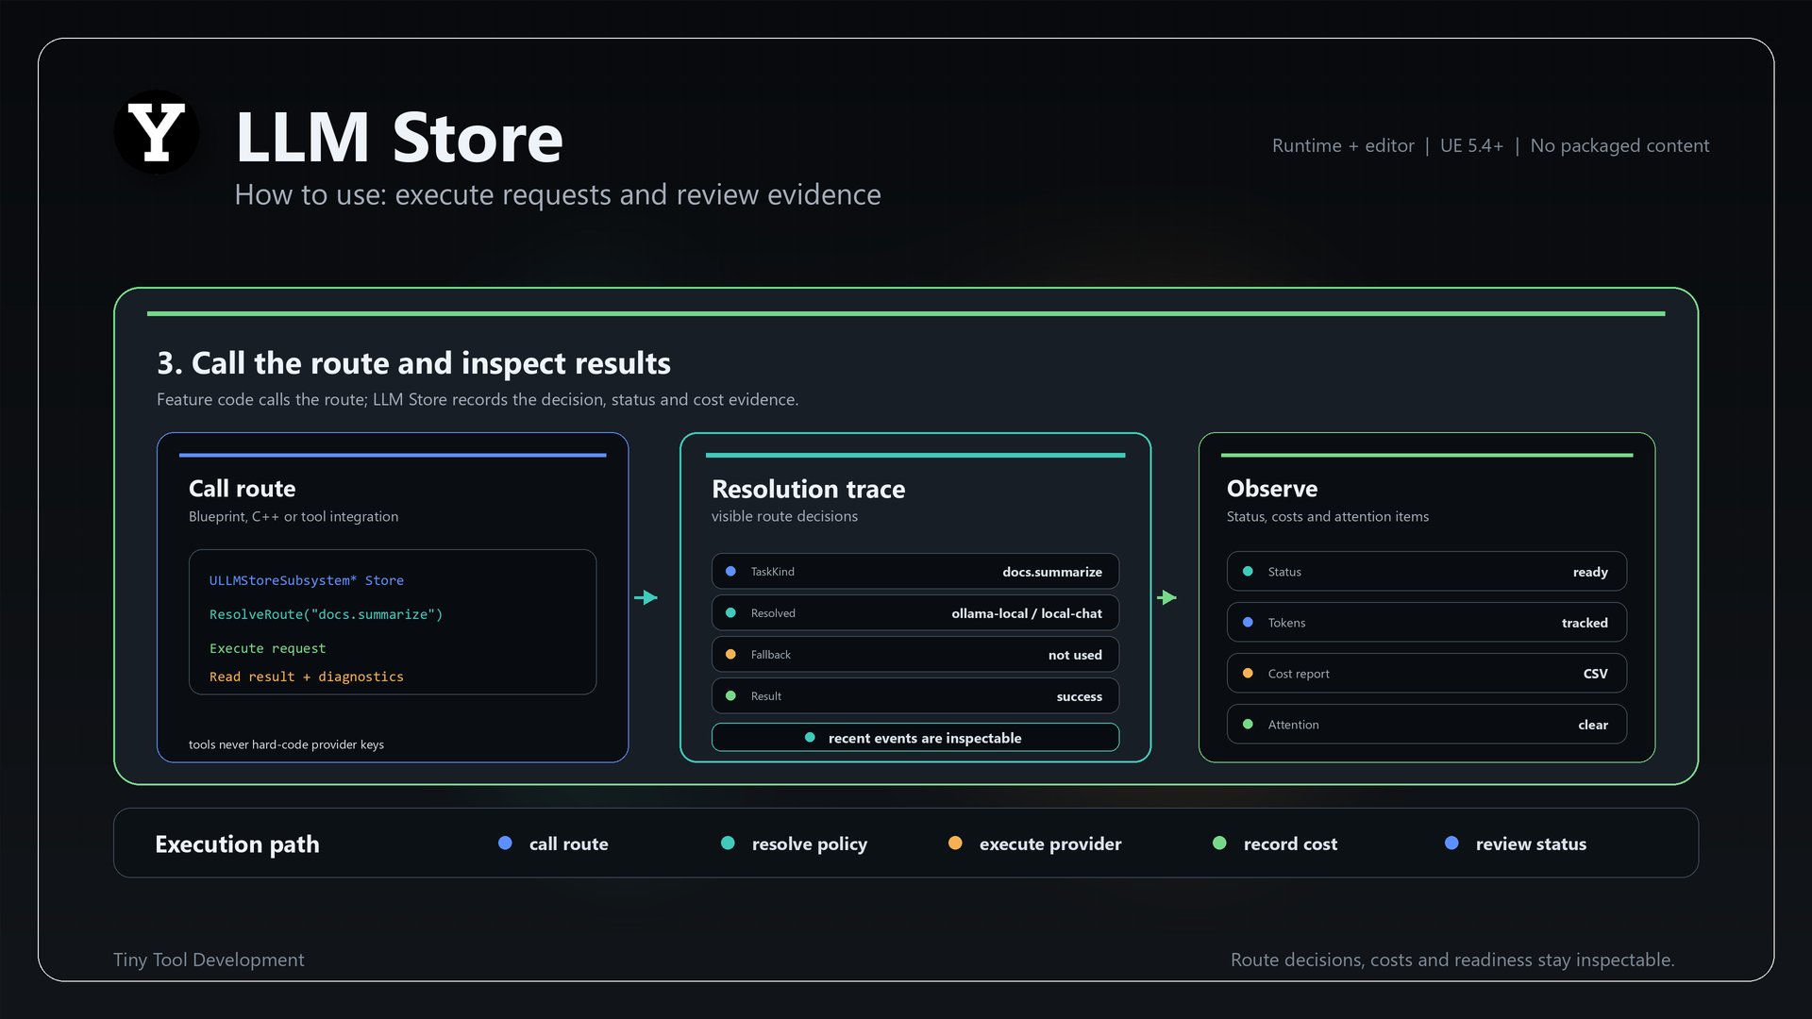Click the Resolved row
This screenshot has height=1019, width=1812.
click(915, 613)
